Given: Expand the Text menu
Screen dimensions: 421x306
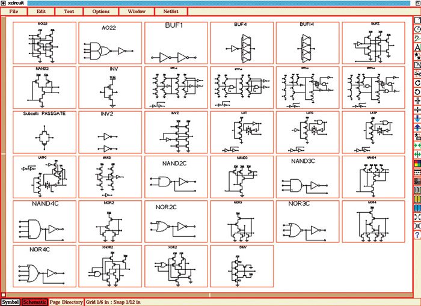Looking at the screenshot, I should pyautogui.click(x=69, y=11).
